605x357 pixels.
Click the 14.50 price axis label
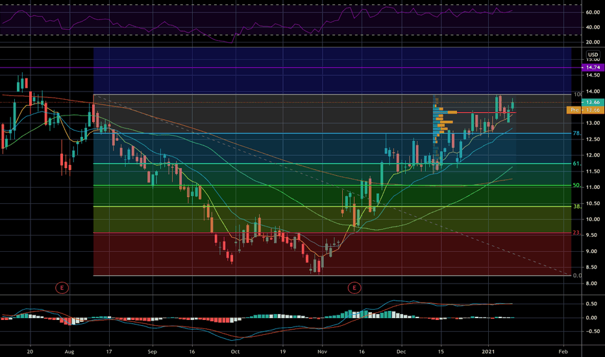click(x=593, y=75)
